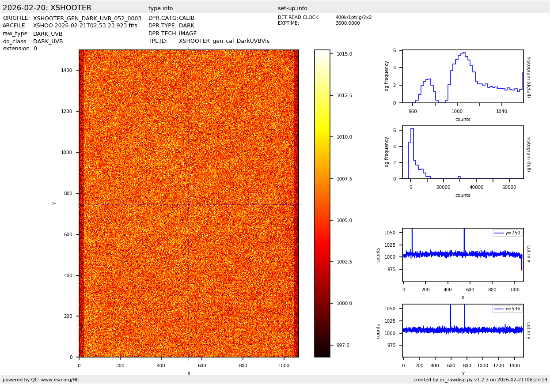The height and width of the screenshot is (384, 550).
Task: Click the x=536 legend entry
Action: pos(507,309)
